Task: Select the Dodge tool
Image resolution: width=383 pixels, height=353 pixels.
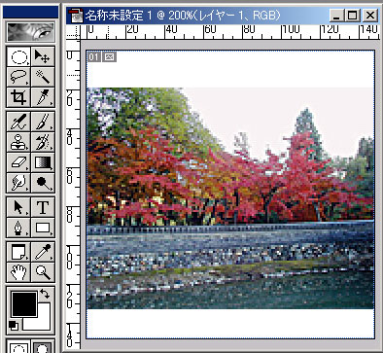Action: pos(43,183)
